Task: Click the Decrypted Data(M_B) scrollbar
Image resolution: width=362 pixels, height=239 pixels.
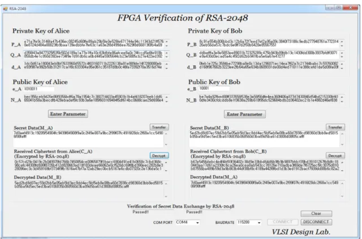Action: tap(166, 189)
